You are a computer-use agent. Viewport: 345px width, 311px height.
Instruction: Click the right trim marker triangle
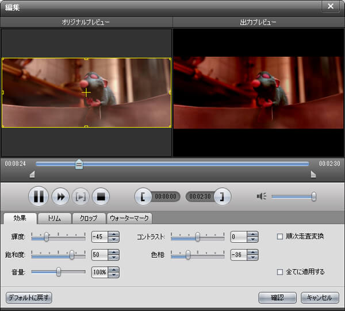(x=313, y=174)
